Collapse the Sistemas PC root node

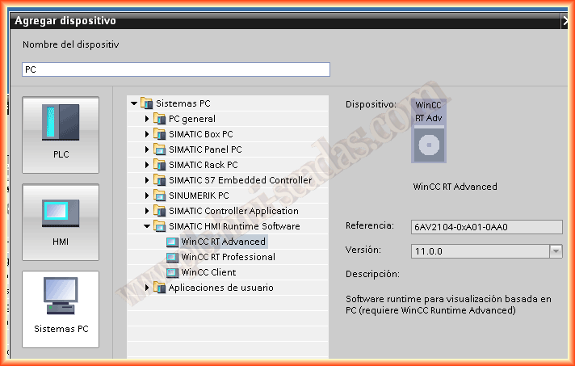click(x=134, y=103)
